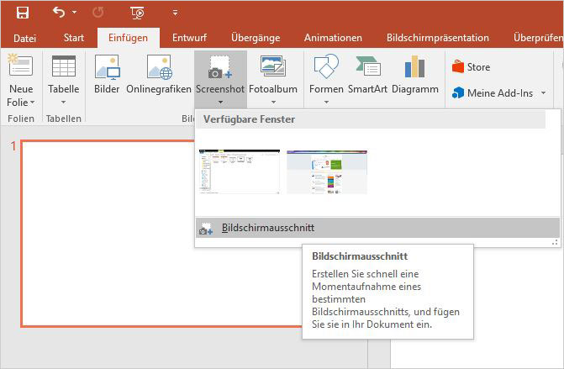This screenshot has height=369, width=564.
Task: Expand the Formen dropdown arrow
Action: 326,103
